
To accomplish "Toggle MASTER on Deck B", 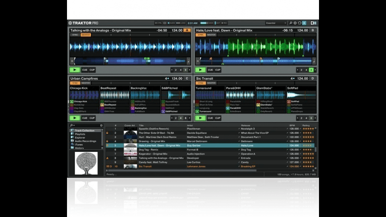I will 212,35.
